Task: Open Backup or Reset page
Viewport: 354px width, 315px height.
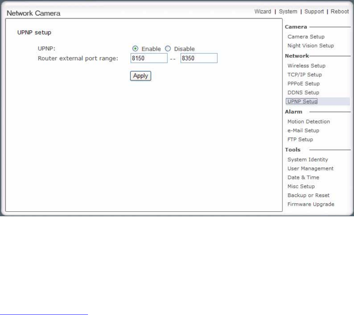Action: (309, 195)
